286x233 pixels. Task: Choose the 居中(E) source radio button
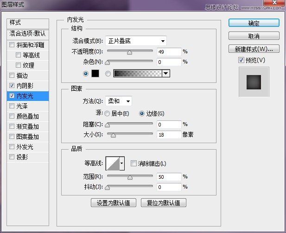[x=107, y=114]
